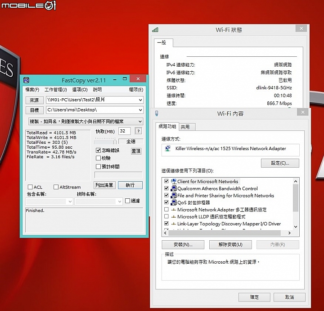
Task: Open the 說明 help menu
Action: pyautogui.click(x=97, y=90)
